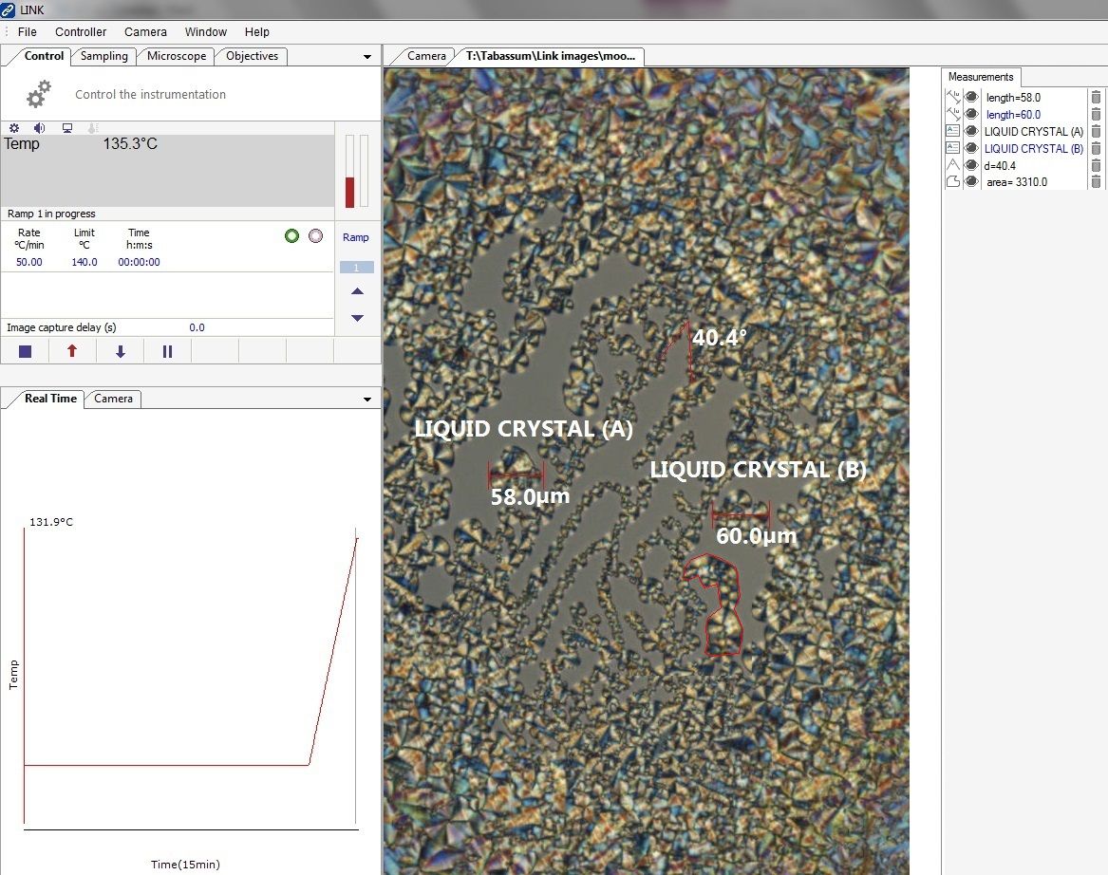Toggle visibility of d=40.4 angle
Viewport: 1108px width, 875px height.
click(x=971, y=164)
